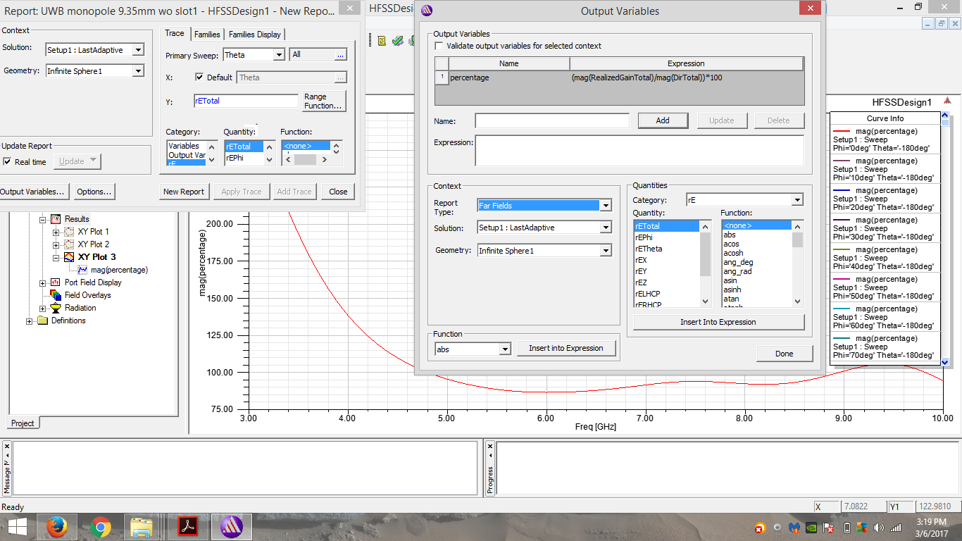
Task: Select the Trace tab
Action: 175,34
